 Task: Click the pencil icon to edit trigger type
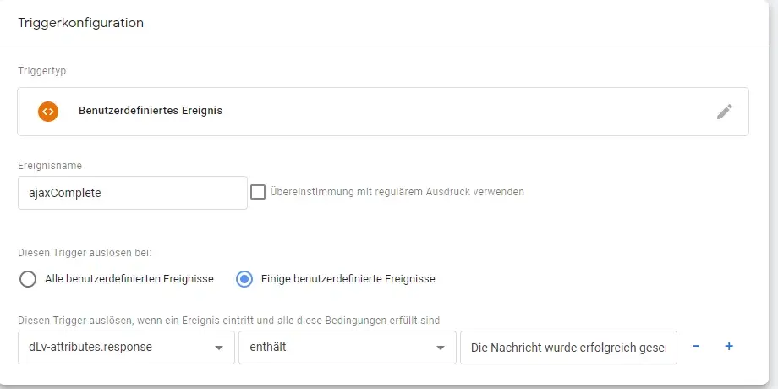[724, 112]
